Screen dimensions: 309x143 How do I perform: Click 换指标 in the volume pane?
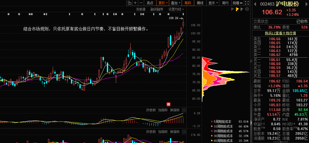click(x=175, y=132)
